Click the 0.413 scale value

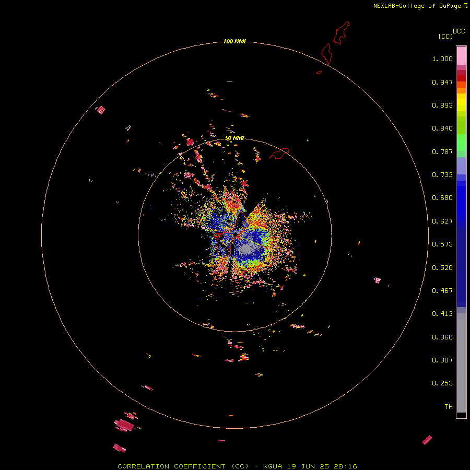[442, 314]
